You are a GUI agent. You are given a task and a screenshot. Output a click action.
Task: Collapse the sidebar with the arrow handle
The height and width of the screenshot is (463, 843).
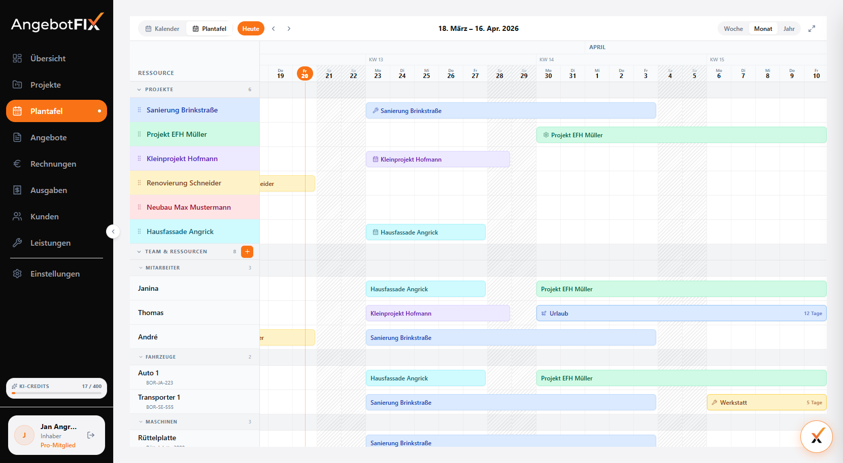pyautogui.click(x=113, y=231)
